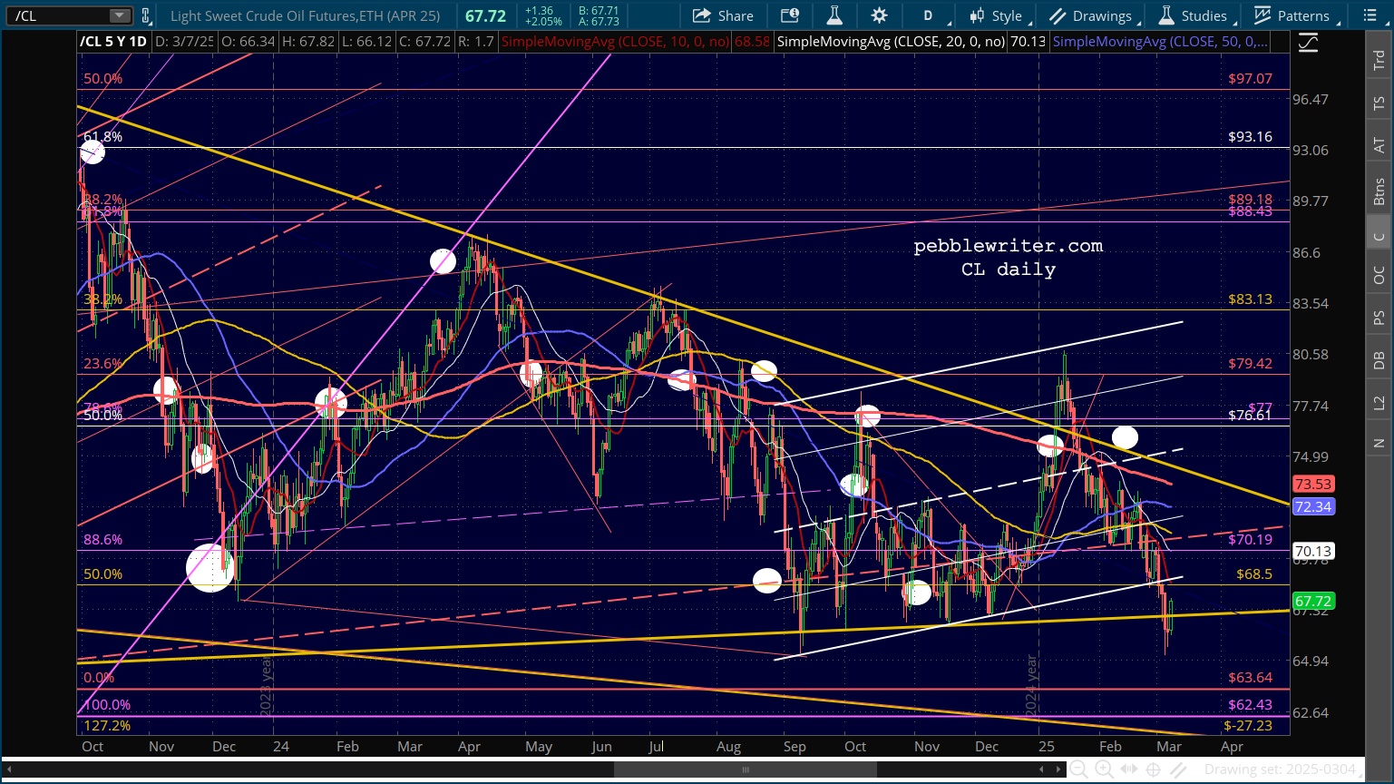The image size is (1394, 784).
Task: Click the blue 72.34 price axis bubble
Action: [1313, 506]
